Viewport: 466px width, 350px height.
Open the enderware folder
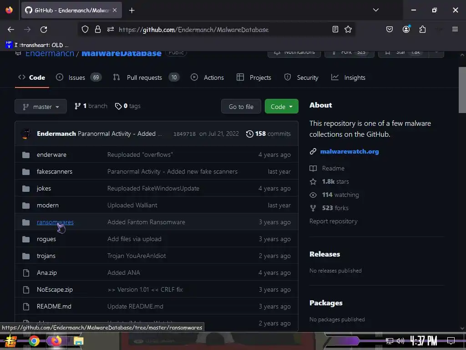51,154
